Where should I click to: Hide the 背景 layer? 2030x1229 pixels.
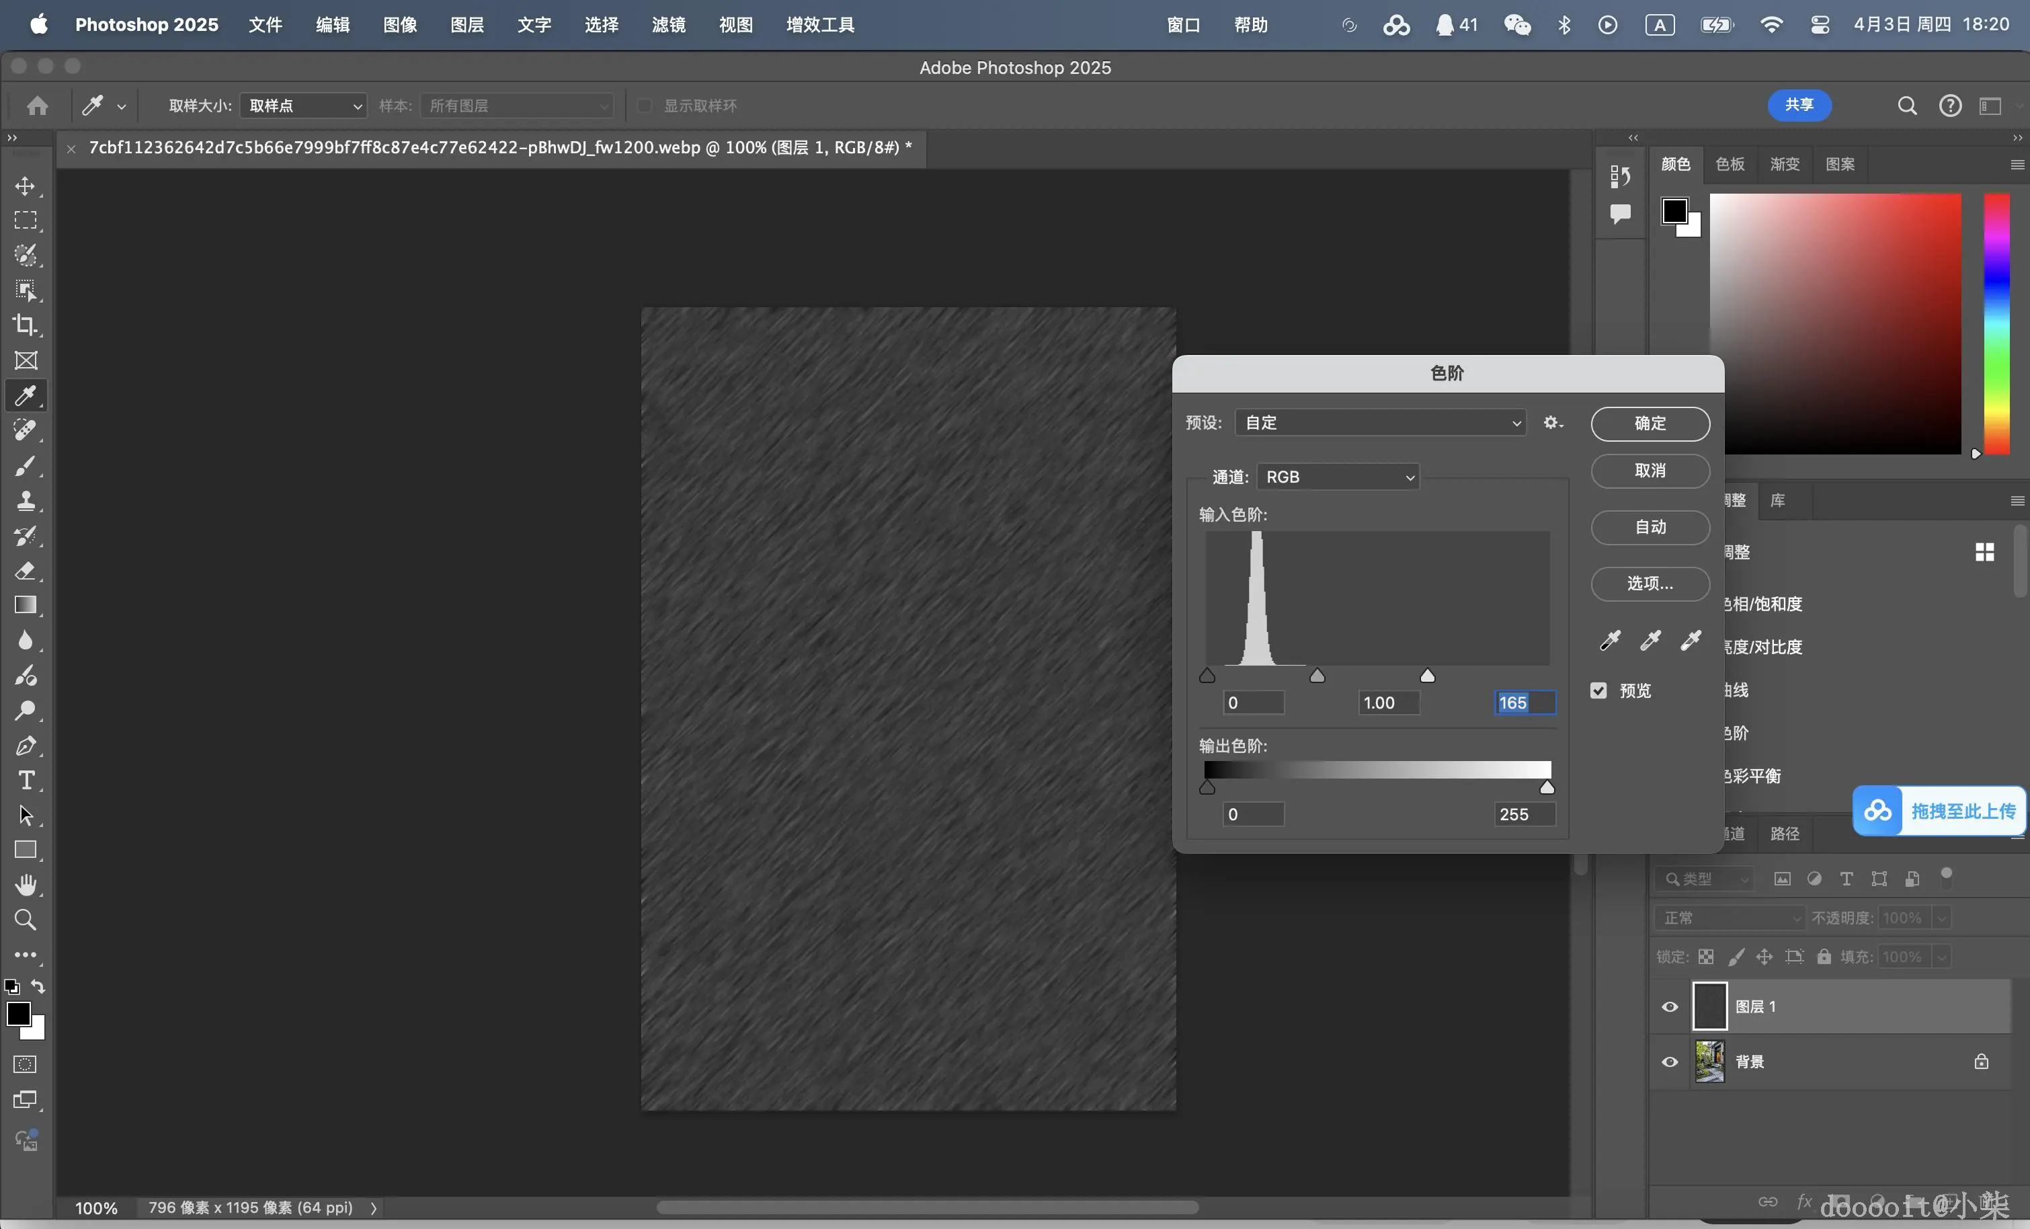coord(1670,1062)
